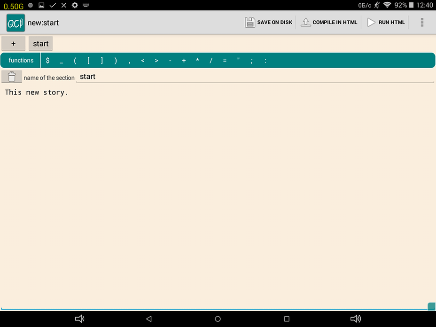Tap the recent apps square button
436x327 pixels.
(287, 319)
